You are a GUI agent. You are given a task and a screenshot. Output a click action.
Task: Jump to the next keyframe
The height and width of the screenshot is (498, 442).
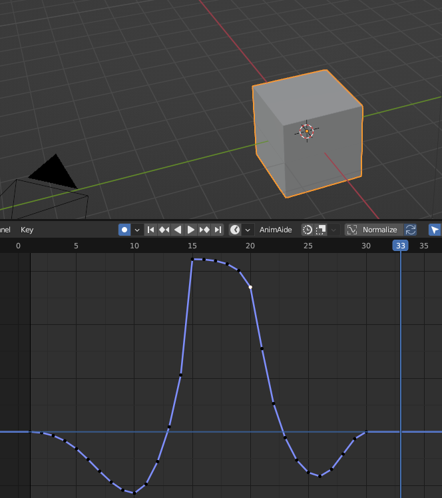(204, 230)
